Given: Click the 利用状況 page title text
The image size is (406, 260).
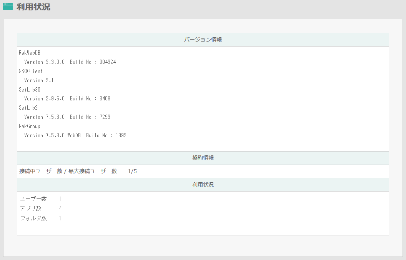Looking at the screenshot, I should tap(33, 7).
